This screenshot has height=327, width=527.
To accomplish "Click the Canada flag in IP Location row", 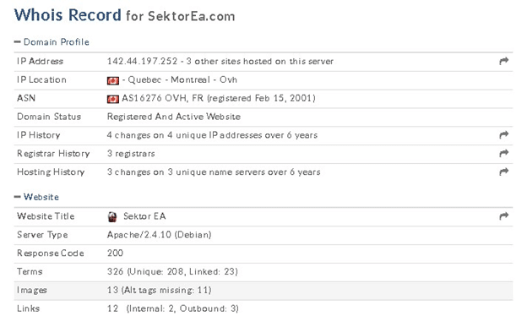I will [x=113, y=80].
